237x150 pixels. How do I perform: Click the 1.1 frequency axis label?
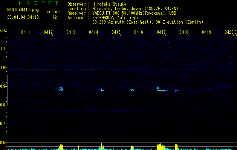(x=3, y=49)
